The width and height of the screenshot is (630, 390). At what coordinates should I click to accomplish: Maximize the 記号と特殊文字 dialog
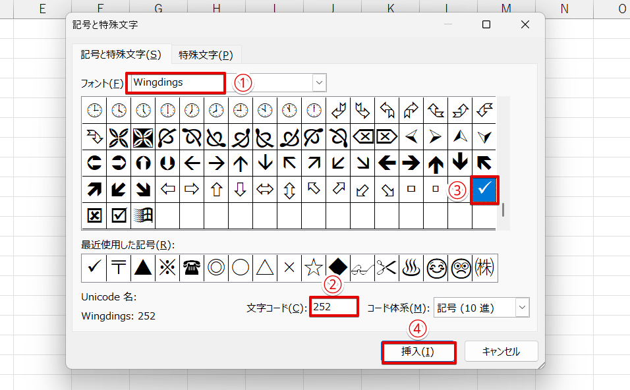(x=486, y=24)
